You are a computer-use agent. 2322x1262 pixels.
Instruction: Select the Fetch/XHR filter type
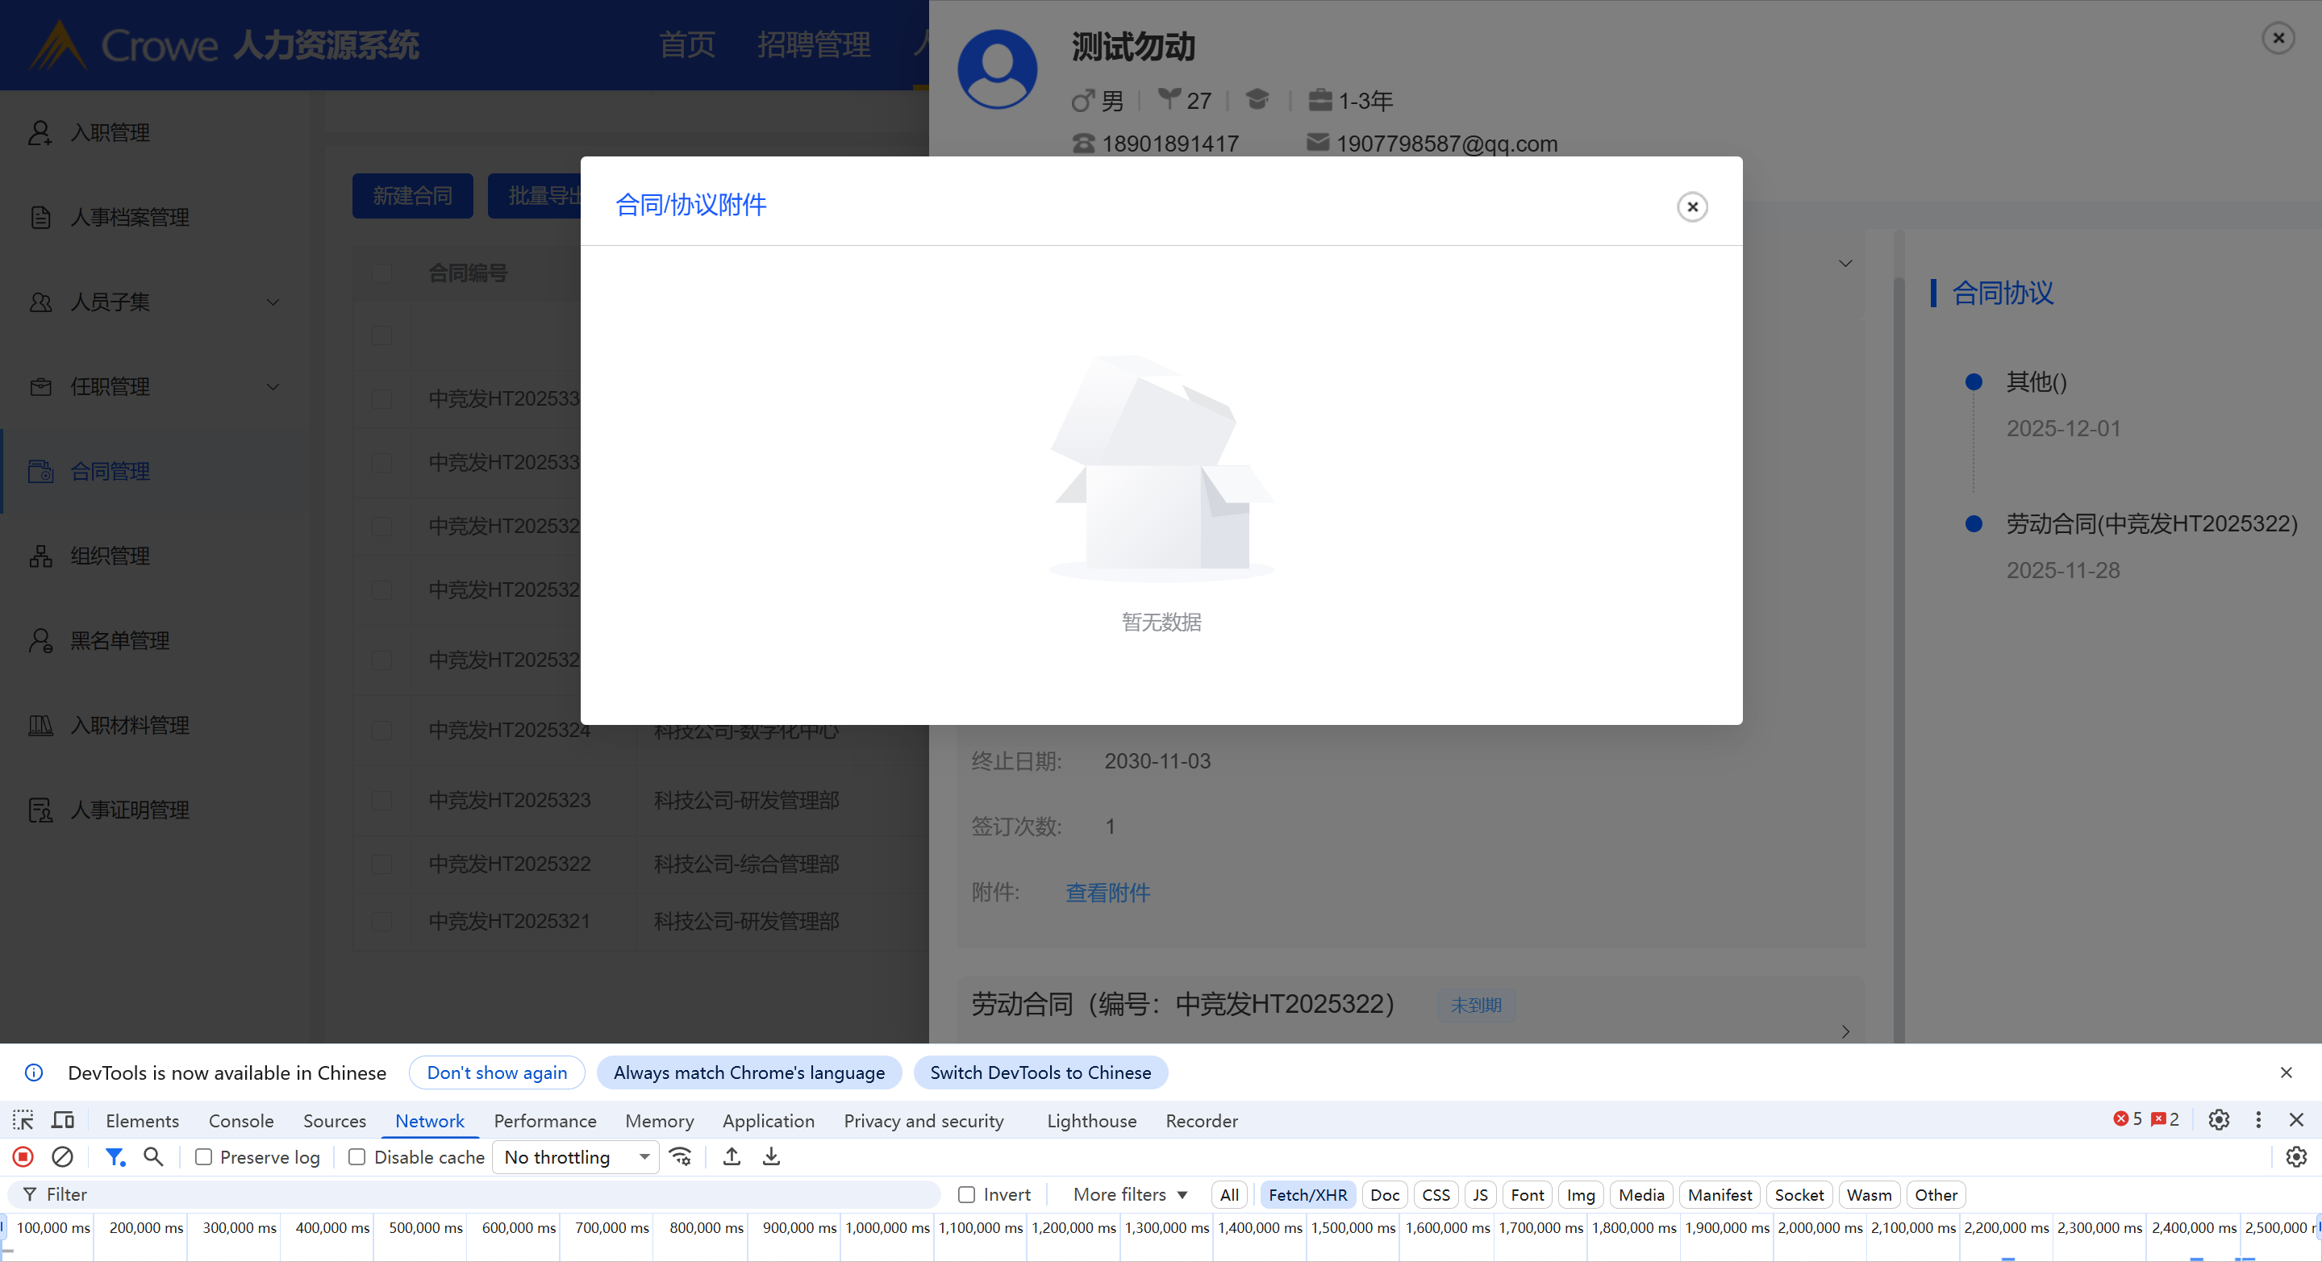pyautogui.click(x=1307, y=1195)
